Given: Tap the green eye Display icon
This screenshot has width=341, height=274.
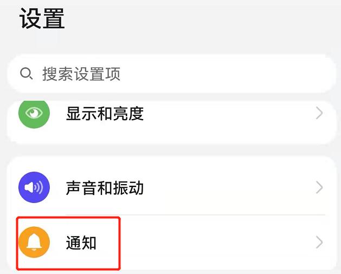Looking at the screenshot, I should tap(34, 113).
